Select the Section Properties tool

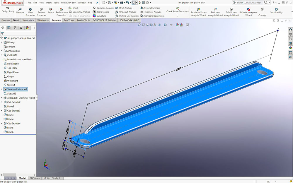coord(41,12)
